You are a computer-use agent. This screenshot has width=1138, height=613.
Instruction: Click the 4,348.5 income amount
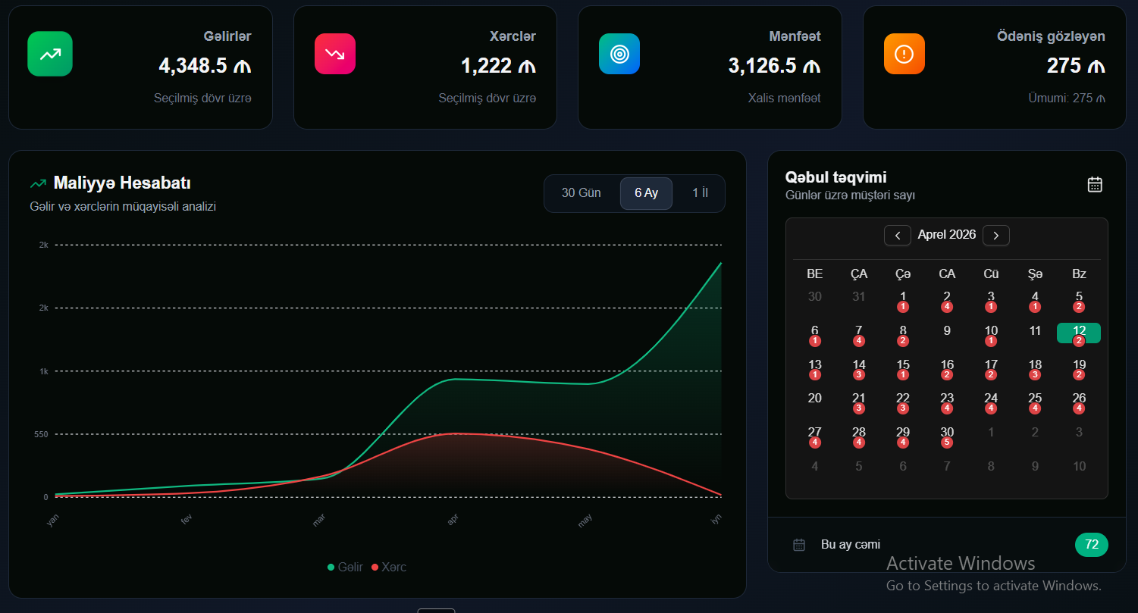pos(205,67)
